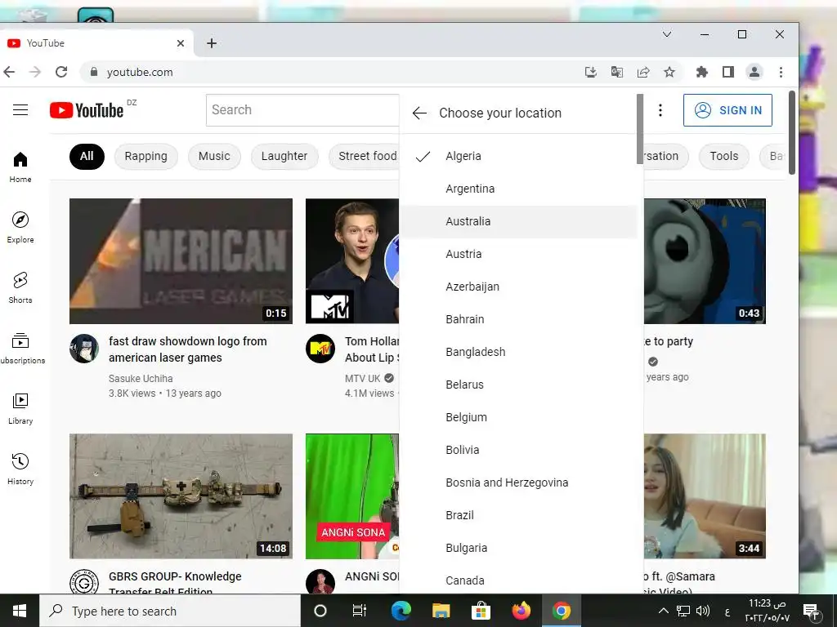Choose Bosnia and Herzegovina location
Viewport: 837px width, 627px height.
point(518,482)
